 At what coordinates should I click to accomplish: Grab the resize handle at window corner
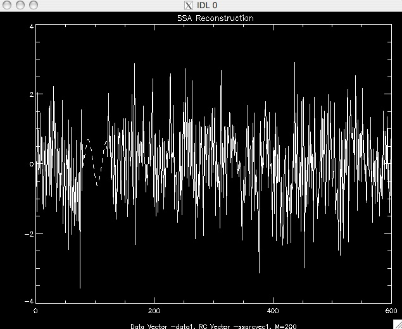[397, 325]
